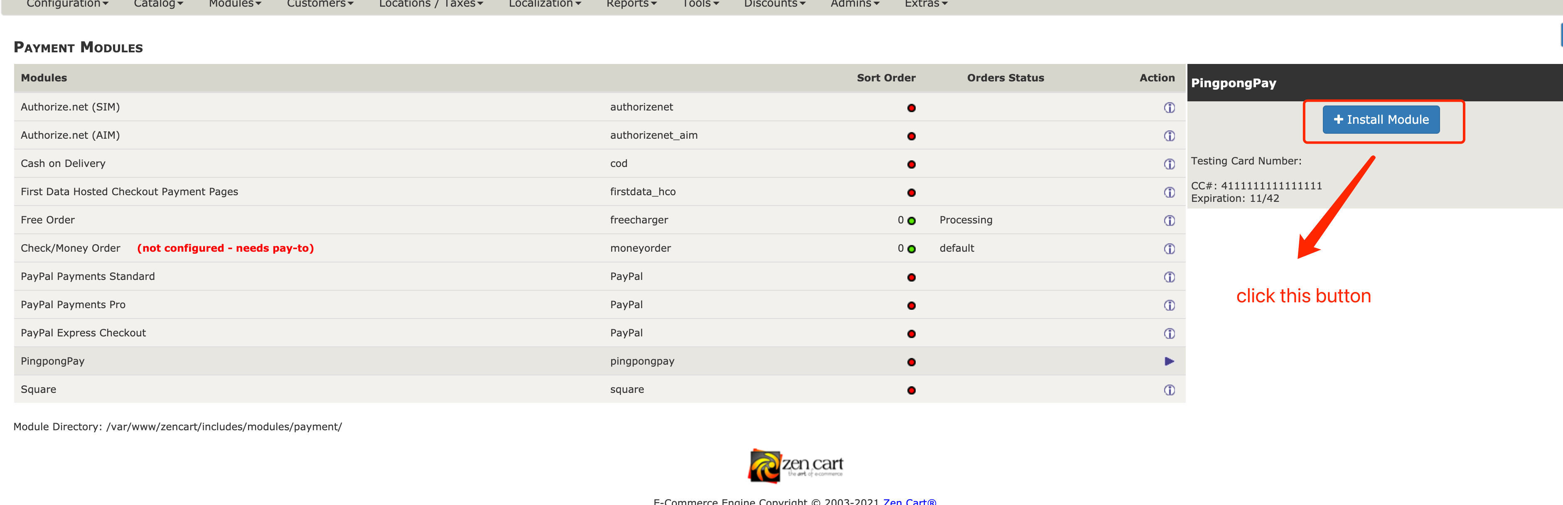The height and width of the screenshot is (505, 1563).
Task: Click the info icon for Square
Action: click(x=1169, y=390)
